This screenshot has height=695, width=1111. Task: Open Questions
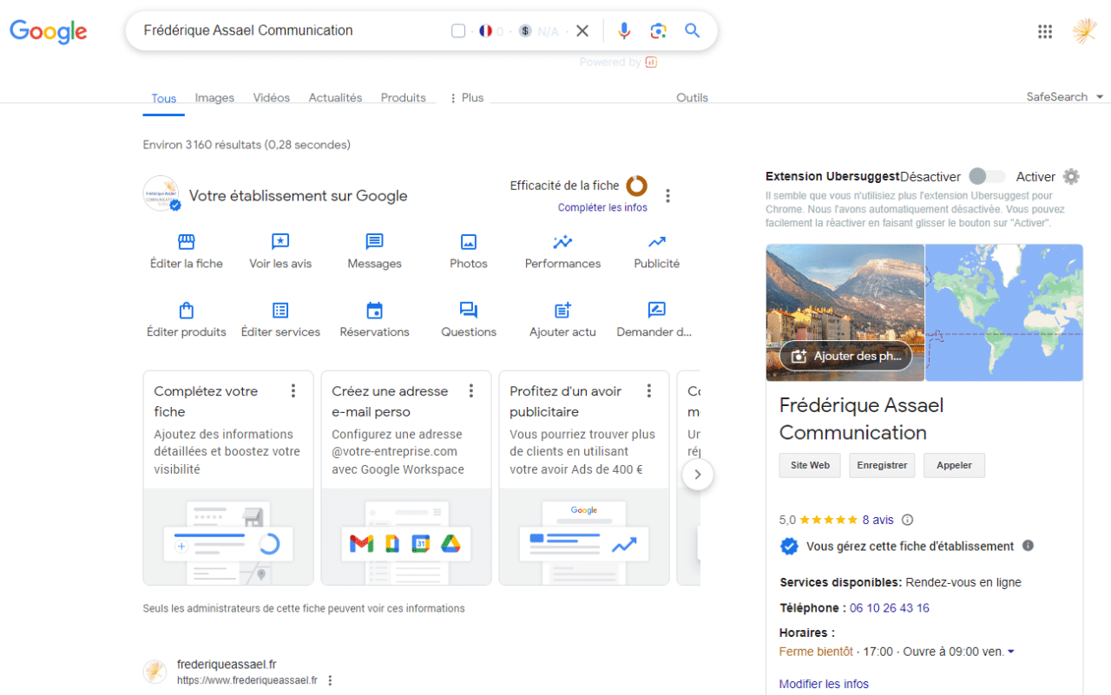click(469, 320)
